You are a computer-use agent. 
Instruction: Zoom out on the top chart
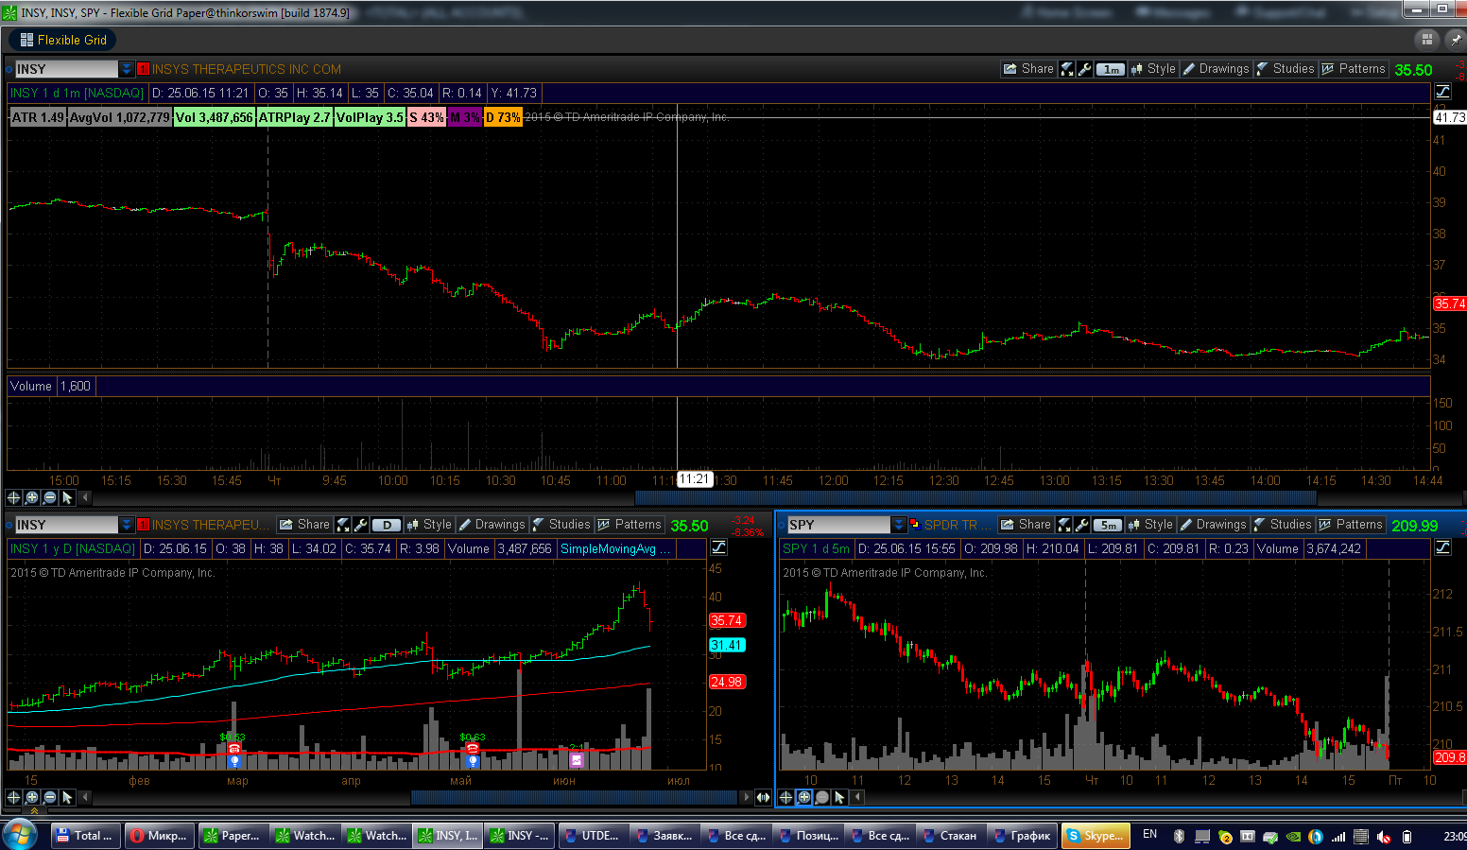(x=50, y=497)
